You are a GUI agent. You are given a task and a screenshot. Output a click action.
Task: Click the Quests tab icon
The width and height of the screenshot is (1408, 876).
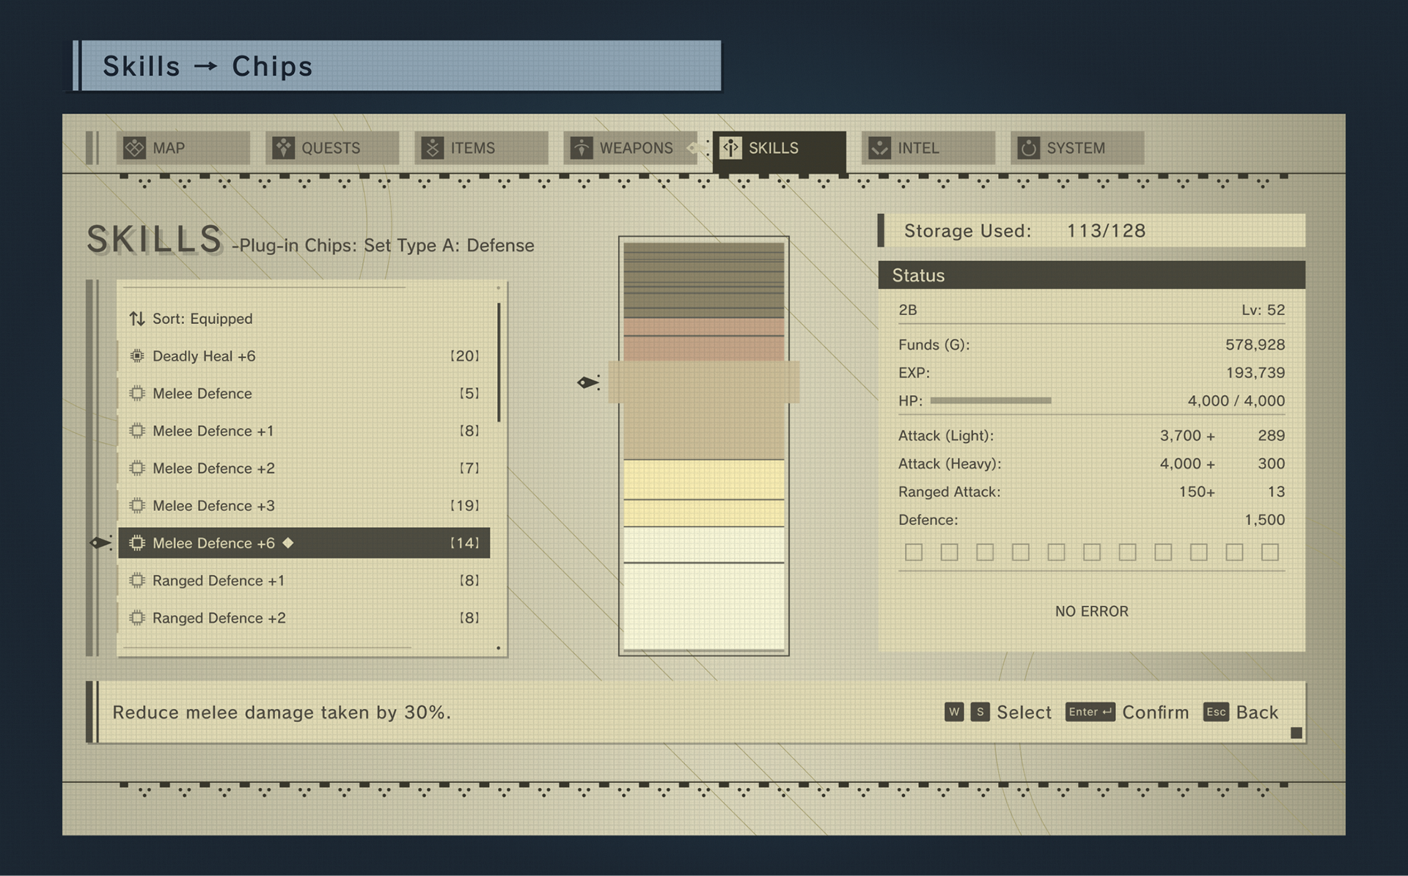(283, 148)
